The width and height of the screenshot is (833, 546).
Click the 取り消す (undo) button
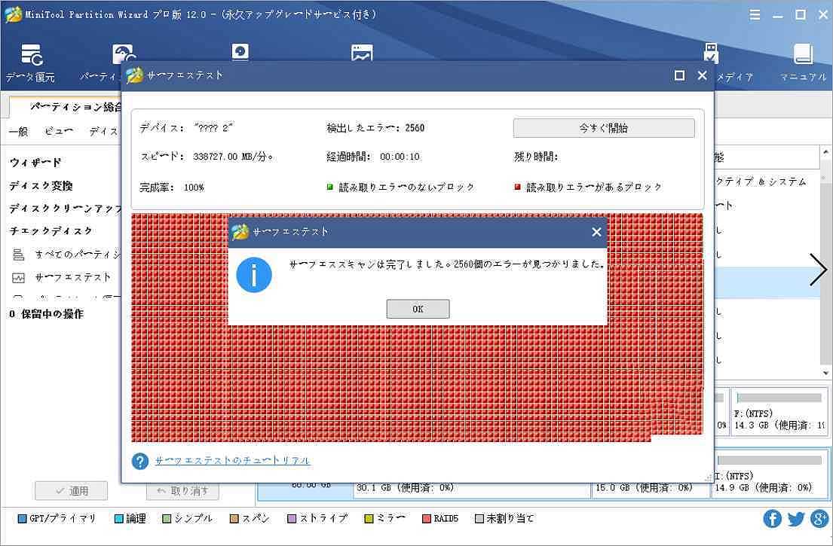(182, 491)
